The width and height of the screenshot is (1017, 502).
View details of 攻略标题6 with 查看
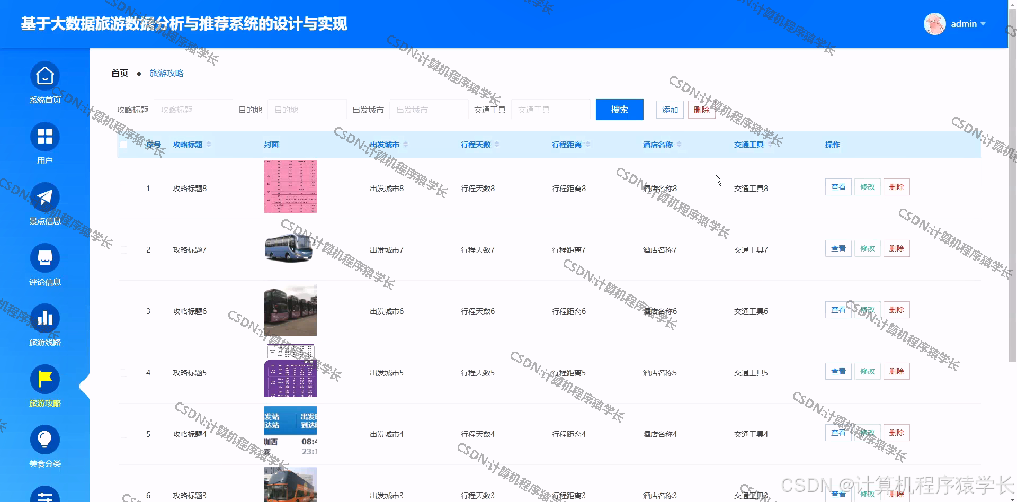(838, 310)
